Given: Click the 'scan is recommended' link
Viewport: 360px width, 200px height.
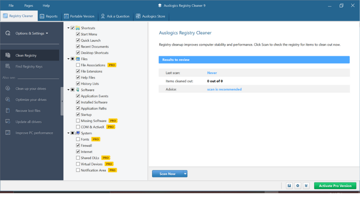Looking at the screenshot, I should [x=224, y=89].
